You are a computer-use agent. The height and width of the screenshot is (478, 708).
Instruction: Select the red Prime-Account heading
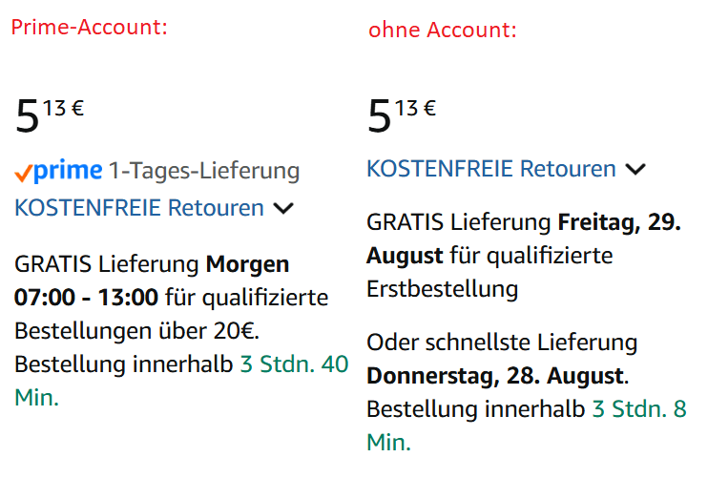89,28
